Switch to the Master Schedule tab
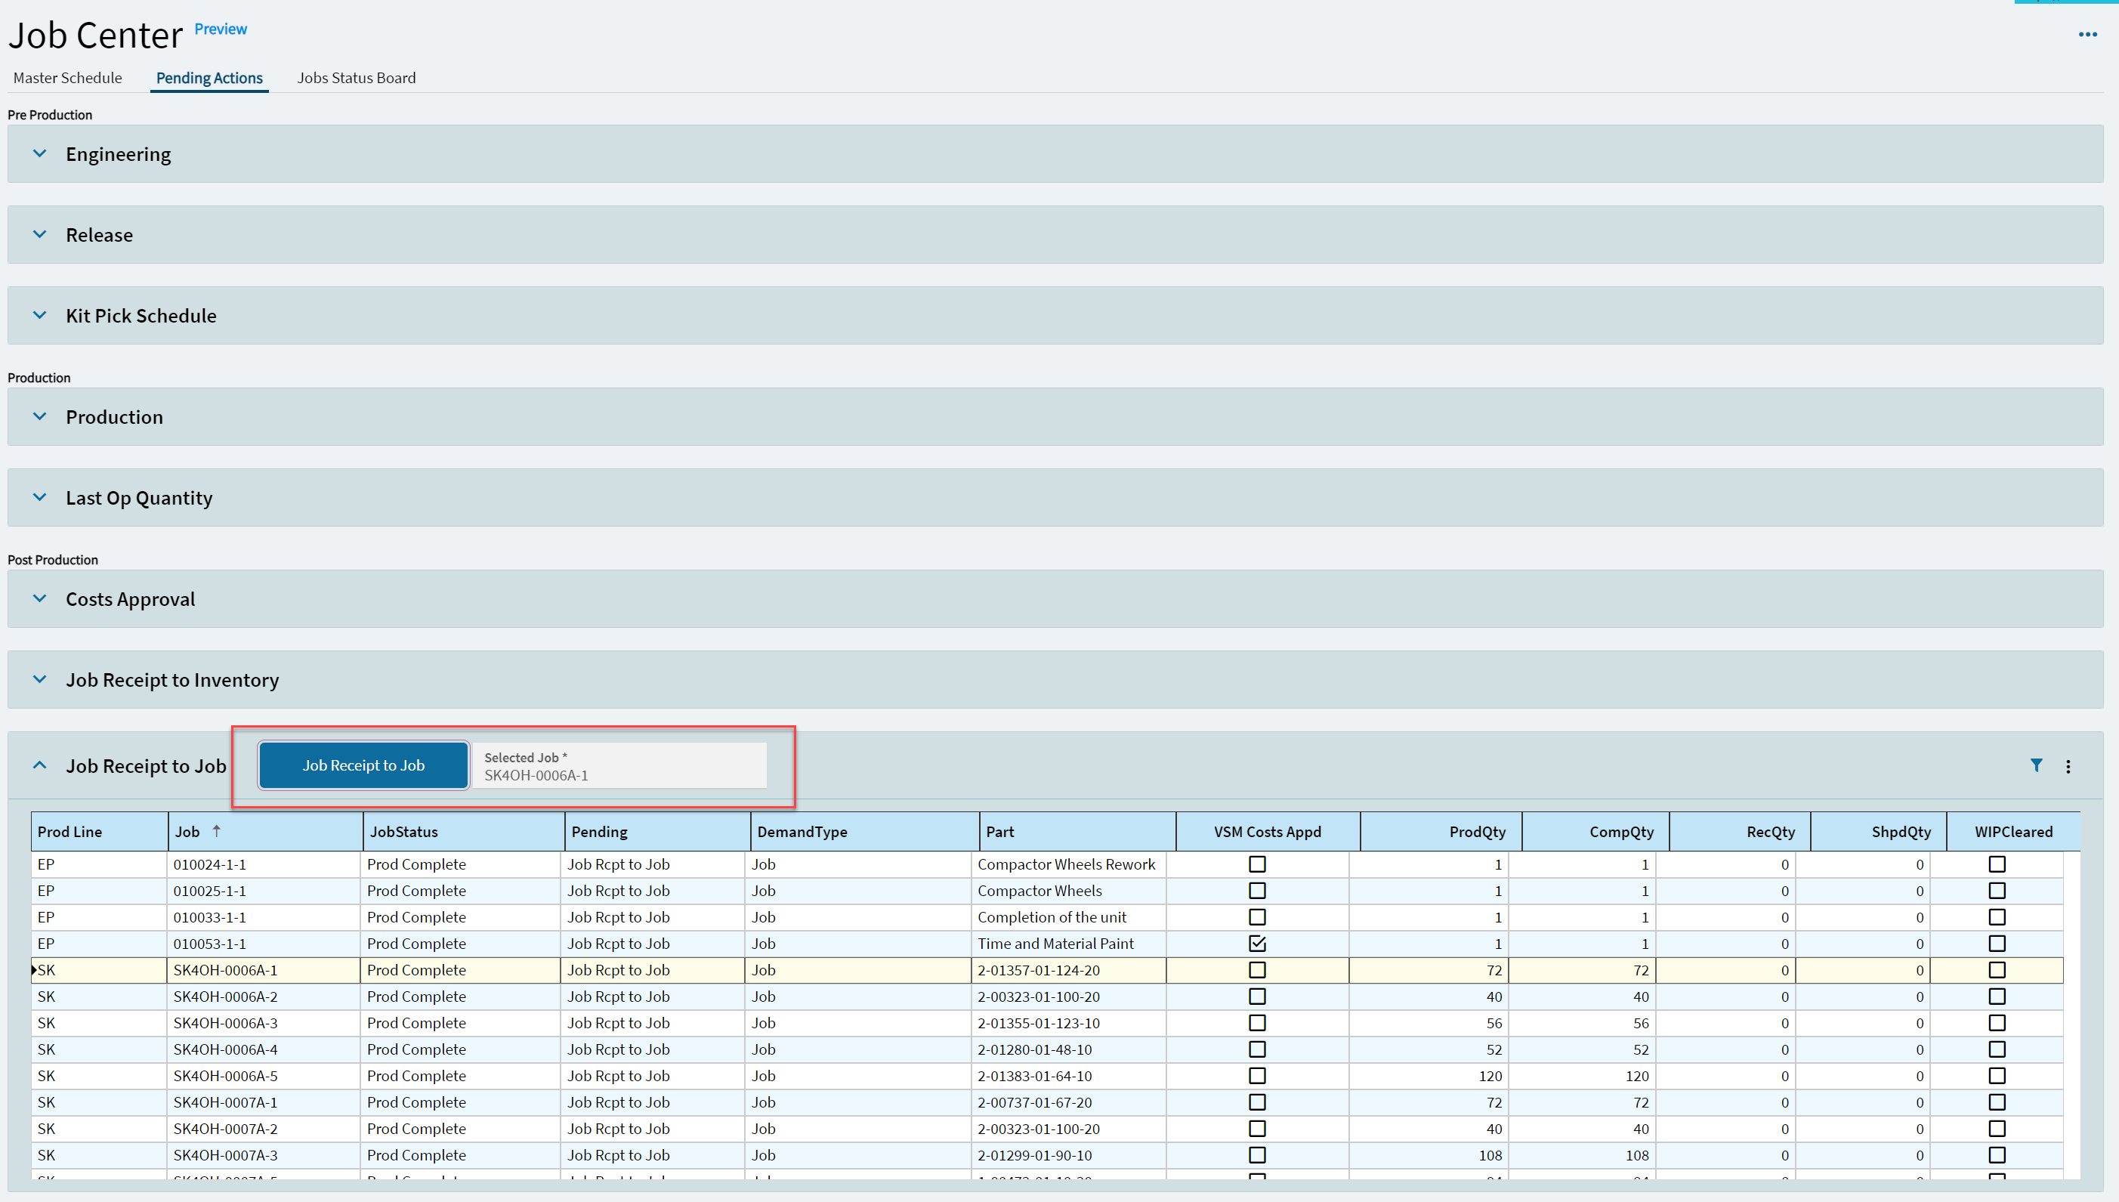Viewport: 2119px width, 1202px height. click(x=68, y=78)
